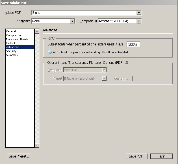Open the Marks and Bleeds section
The image size is (178, 164).
20,39
